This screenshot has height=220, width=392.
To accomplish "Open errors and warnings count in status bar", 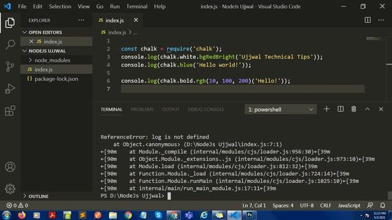I will tap(17, 205).
